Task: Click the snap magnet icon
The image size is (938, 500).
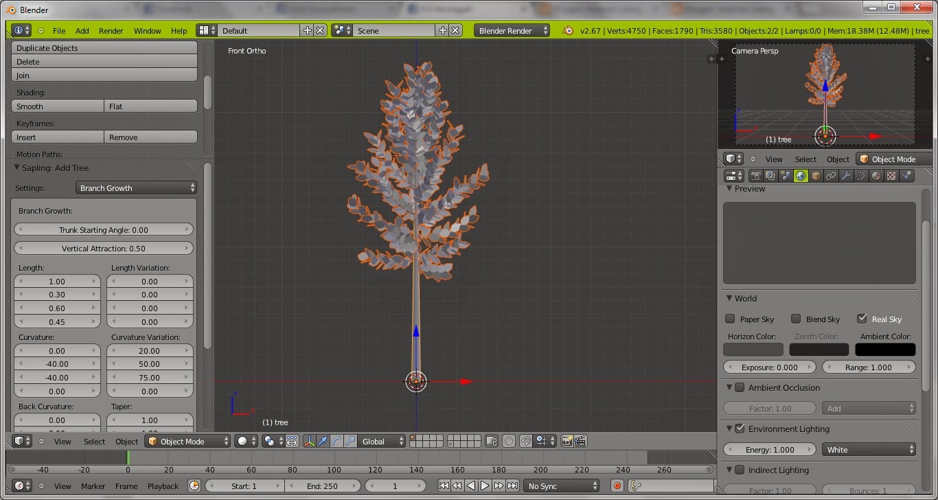Action: pyautogui.click(x=525, y=441)
